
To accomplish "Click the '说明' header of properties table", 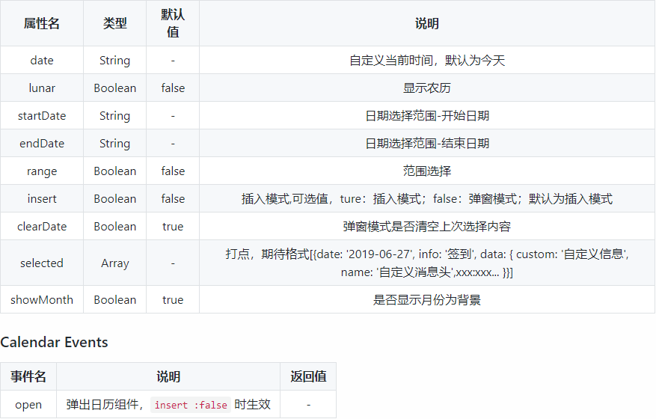I will [x=427, y=23].
